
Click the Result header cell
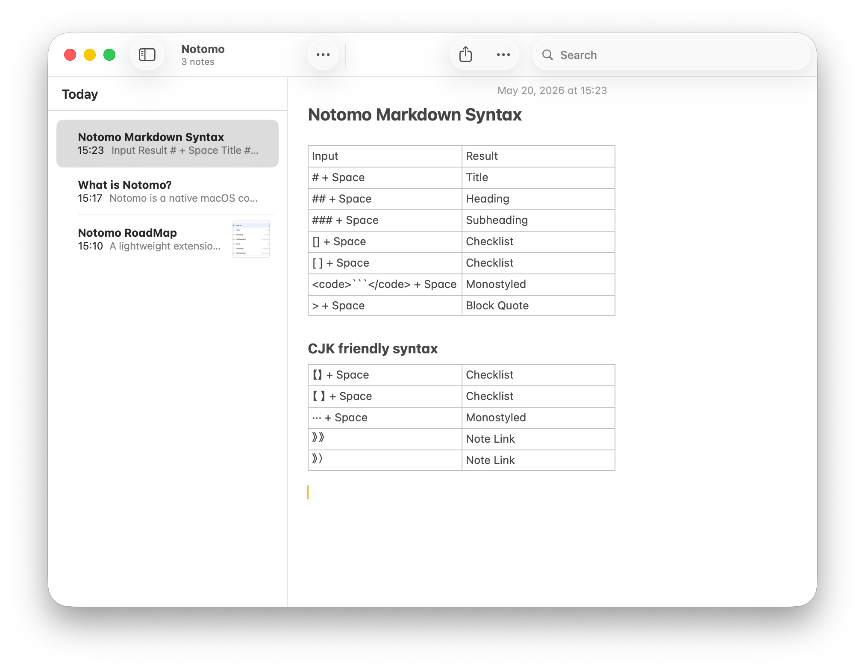[538, 156]
